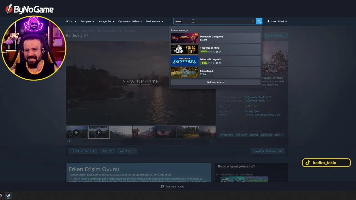Open Steam from the taskbar icon

[8, 196]
